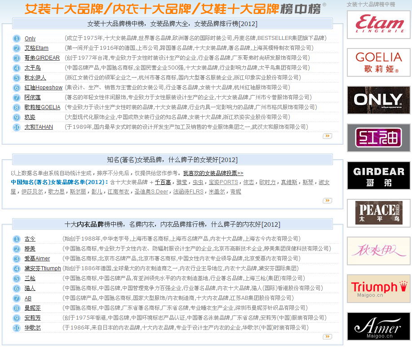This screenshot has width=412, height=347.
Task: Open the 江南布衣 brand link
Action: click(x=118, y=192)
